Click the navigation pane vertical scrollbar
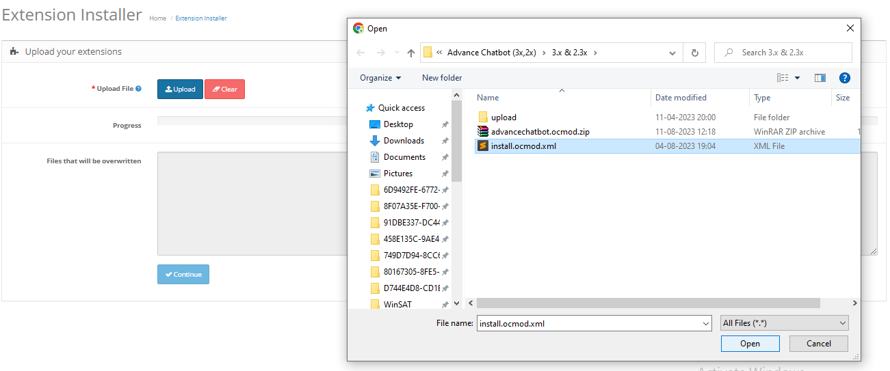The height and width of the screenshot is (371, 890). (457, 142)
